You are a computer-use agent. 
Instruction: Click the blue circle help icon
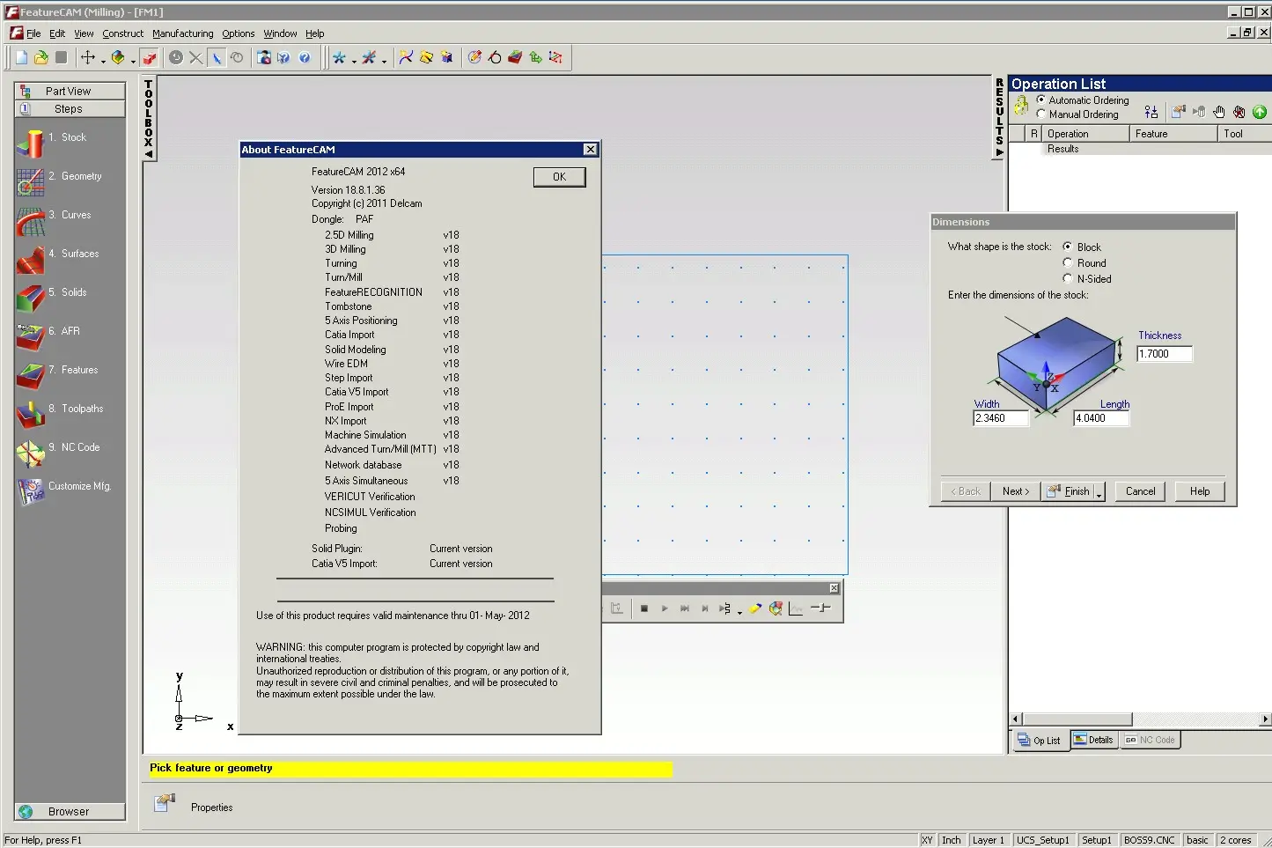click(x=305, y=57)
